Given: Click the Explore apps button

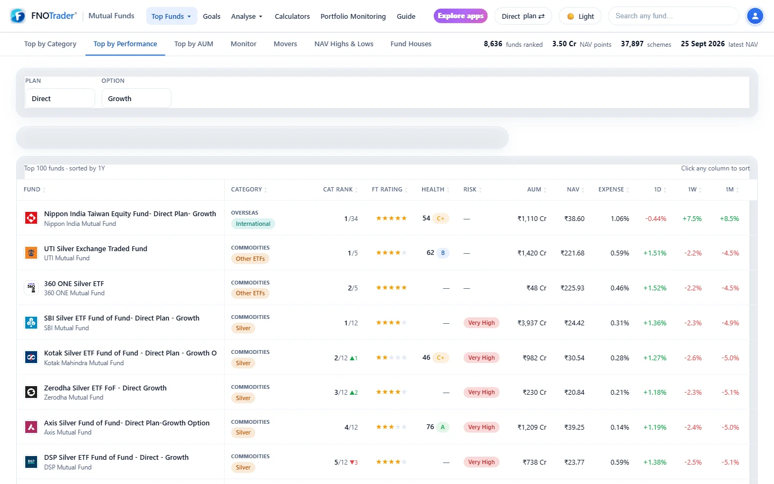Looking at the screenshot, I should [x=461, y=16].
